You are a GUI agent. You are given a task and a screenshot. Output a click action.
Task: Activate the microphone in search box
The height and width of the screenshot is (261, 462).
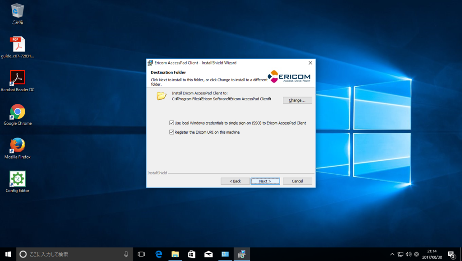click(126, 254)
